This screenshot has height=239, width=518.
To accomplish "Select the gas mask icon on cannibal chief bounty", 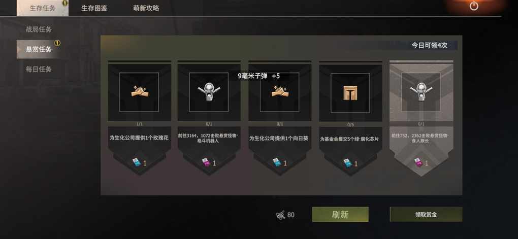I will 421,92.
